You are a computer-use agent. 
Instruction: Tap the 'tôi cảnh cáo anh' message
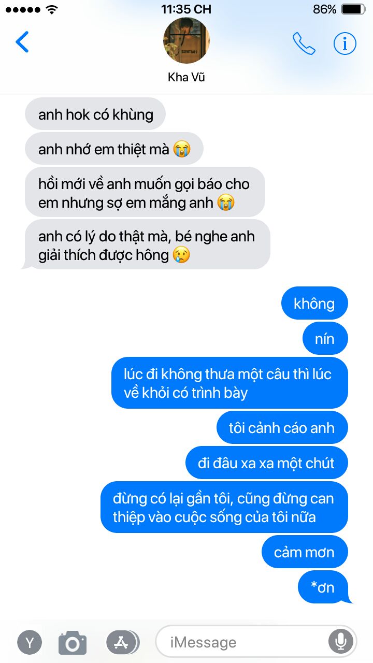pyautogui.click(x=282, y=427)
